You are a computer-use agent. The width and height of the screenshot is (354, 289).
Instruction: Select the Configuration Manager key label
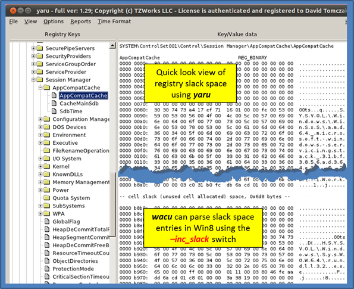[x=81, y=119]
